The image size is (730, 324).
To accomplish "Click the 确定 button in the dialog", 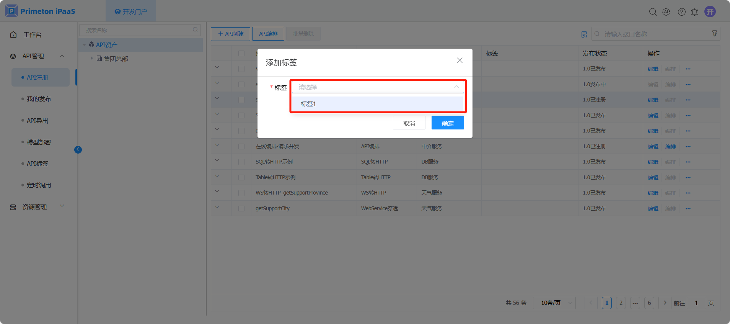I will point(447,123).
